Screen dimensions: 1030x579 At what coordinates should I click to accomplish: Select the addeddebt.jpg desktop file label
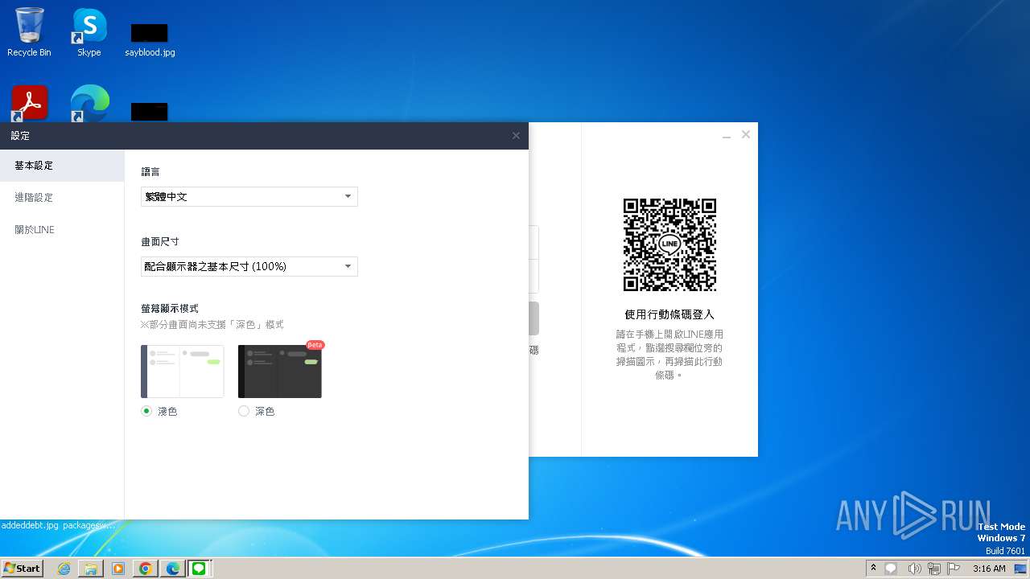tap(30, 525)
